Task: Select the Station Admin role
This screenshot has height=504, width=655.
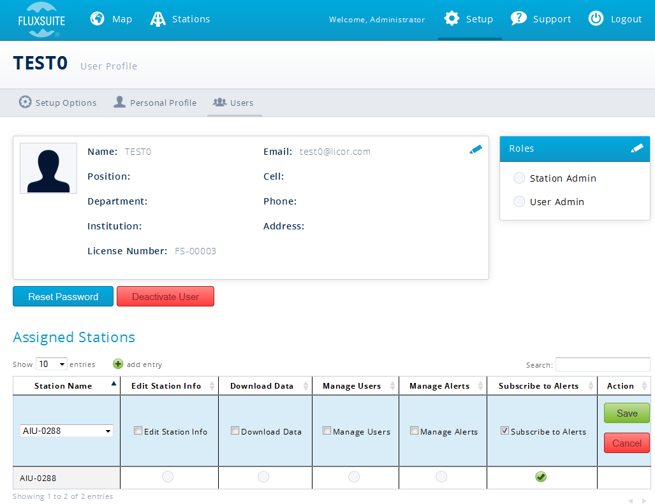Action: pos(519,178)
